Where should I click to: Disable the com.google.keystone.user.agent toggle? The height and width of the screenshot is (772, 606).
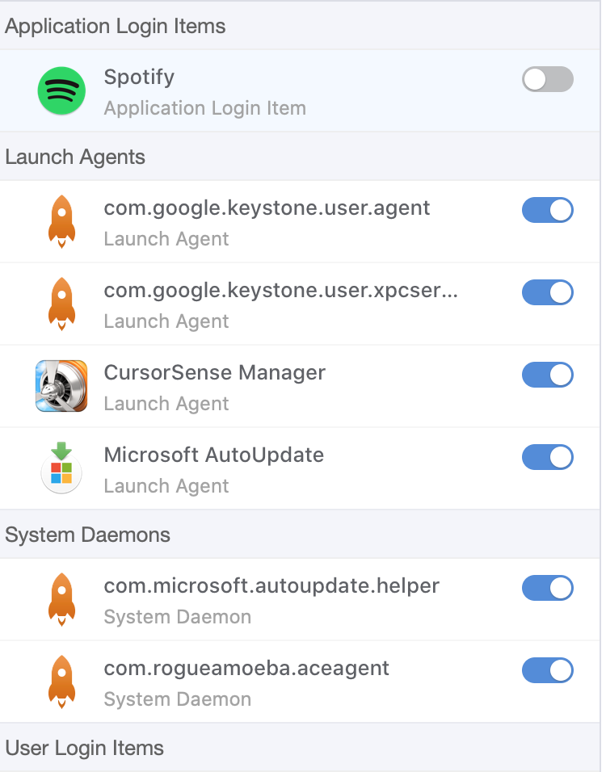pyautogui.click(x=547, y=210)
